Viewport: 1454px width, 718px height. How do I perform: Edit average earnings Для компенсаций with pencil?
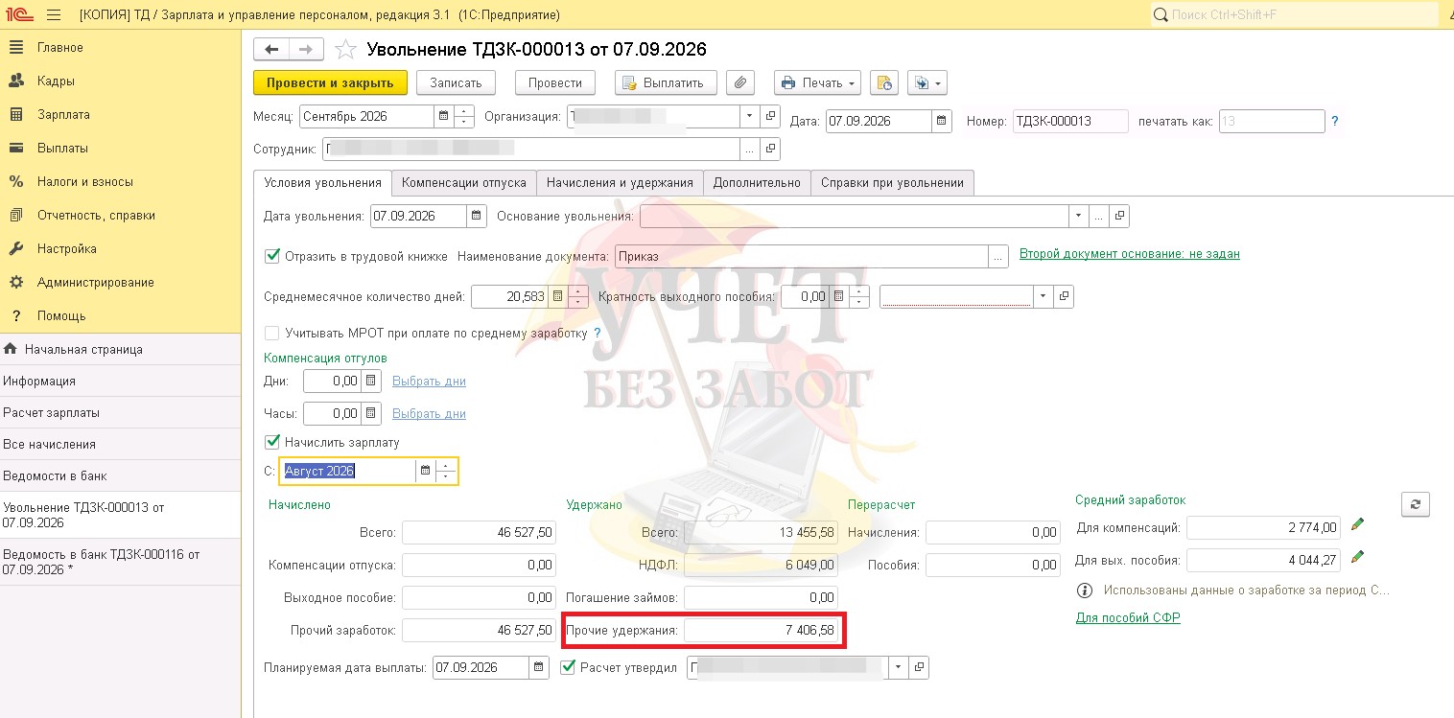tap(1357, 524)
